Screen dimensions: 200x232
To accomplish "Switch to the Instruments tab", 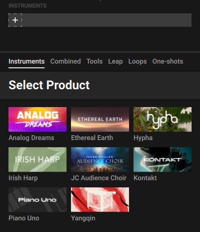I will (x=26, y=62).
